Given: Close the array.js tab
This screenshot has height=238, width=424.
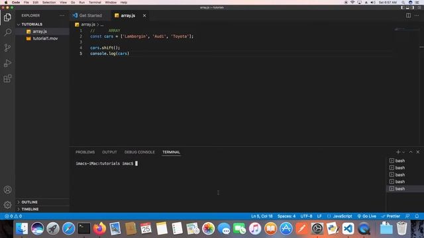Looking at the screenshot, I should tap(144, 16).
